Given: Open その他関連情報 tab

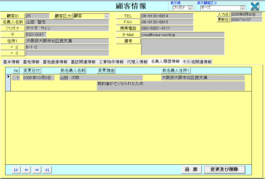Looking at the screenshot, I should [197, 62].
